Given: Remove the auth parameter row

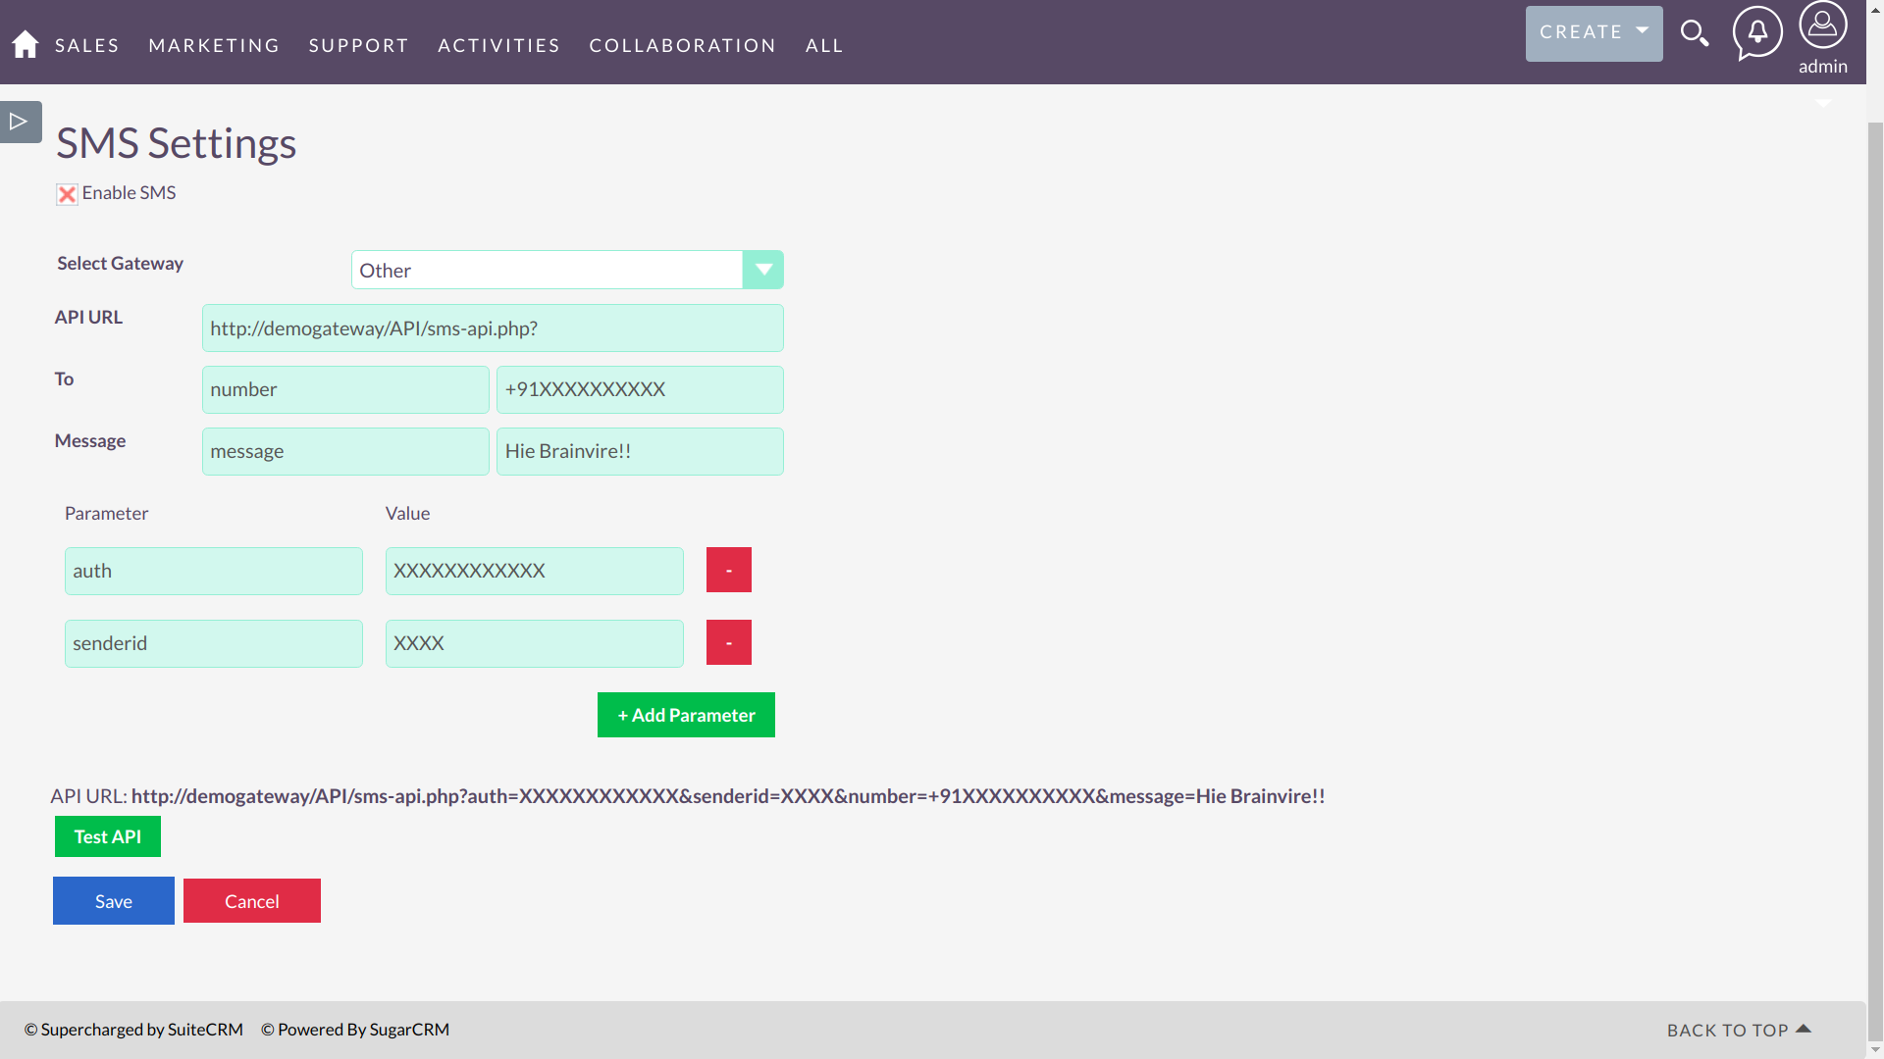Looking at the screenshot, I should pos(728,569).
